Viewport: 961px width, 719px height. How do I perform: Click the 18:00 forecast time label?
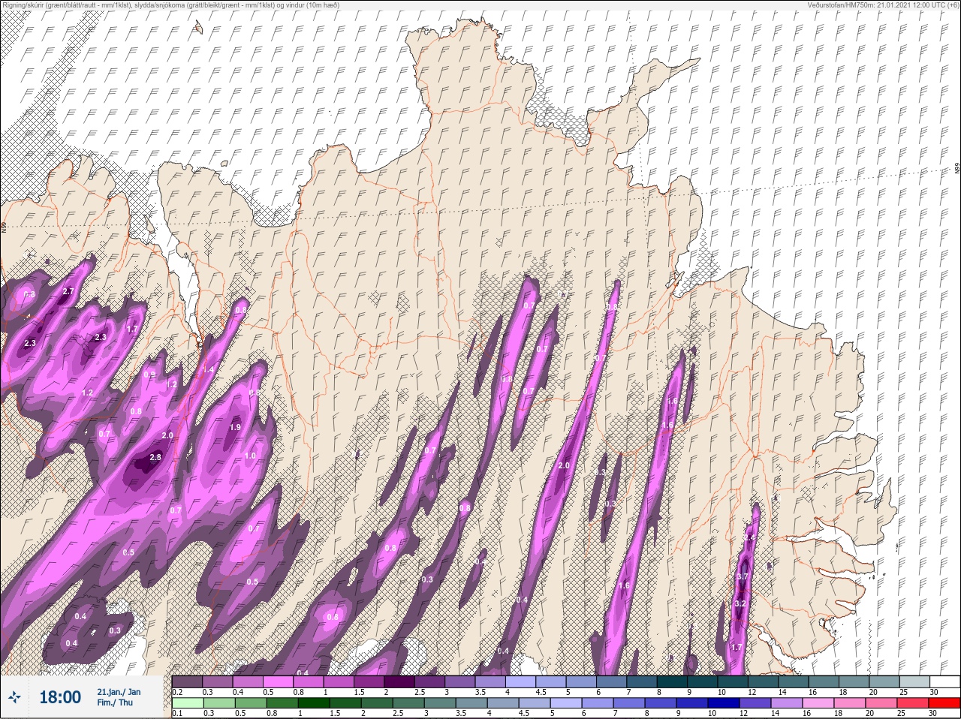click(x=60, y=697)
